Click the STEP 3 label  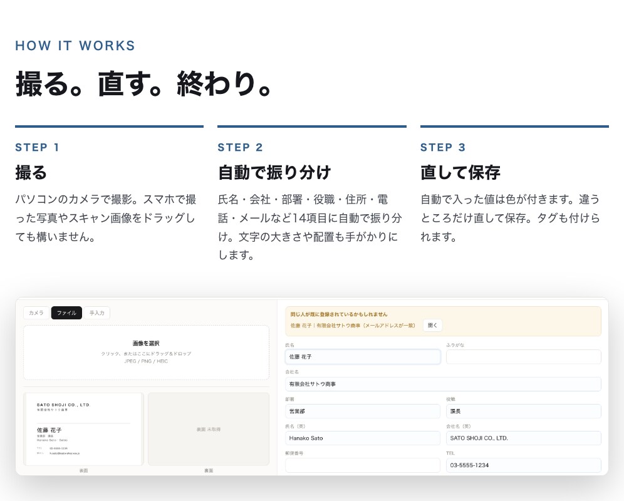coord(443,147)
